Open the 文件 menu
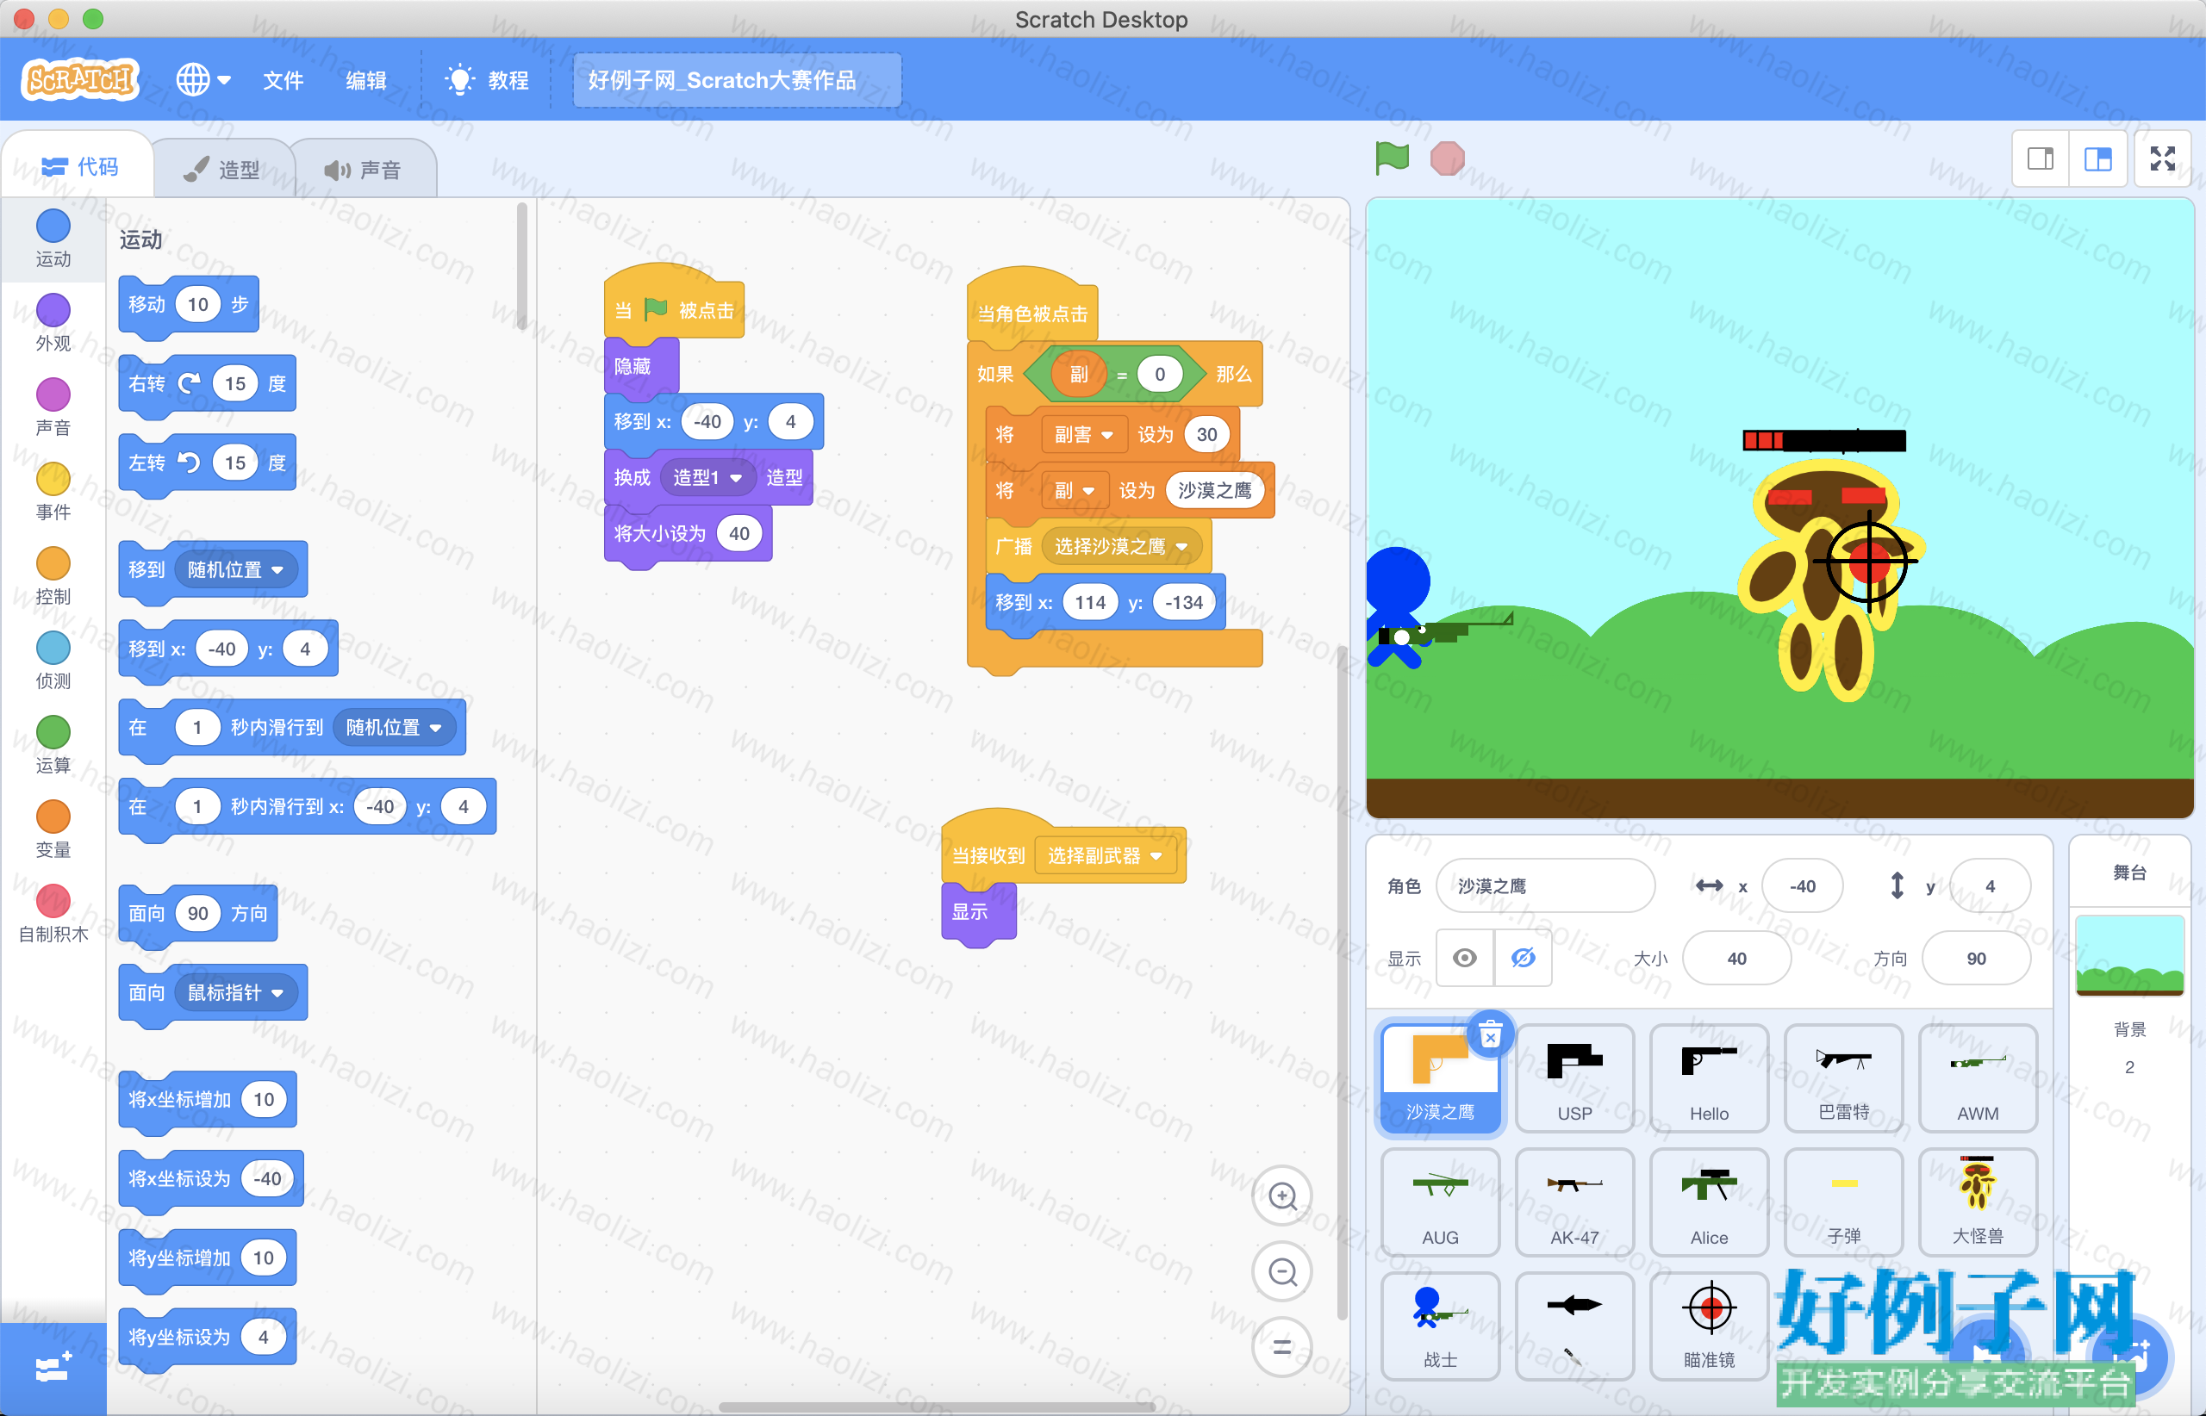 tap(283, 80)
